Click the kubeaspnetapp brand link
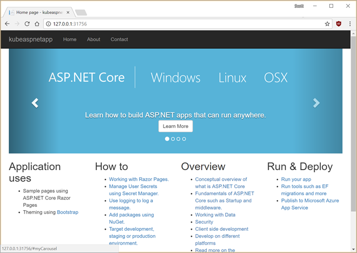The width and height of the screenshot is (357, 253). point(31,39)
